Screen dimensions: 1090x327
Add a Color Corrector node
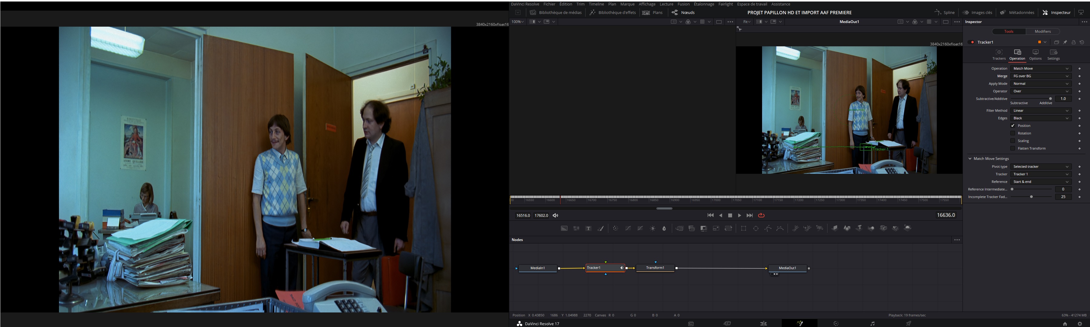[x=616, y=228]
